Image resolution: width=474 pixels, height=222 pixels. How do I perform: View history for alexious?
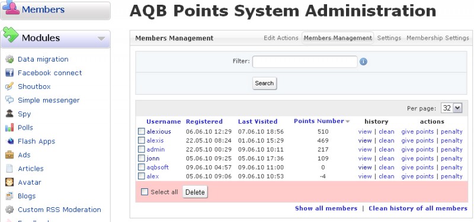tap(365, 131)
